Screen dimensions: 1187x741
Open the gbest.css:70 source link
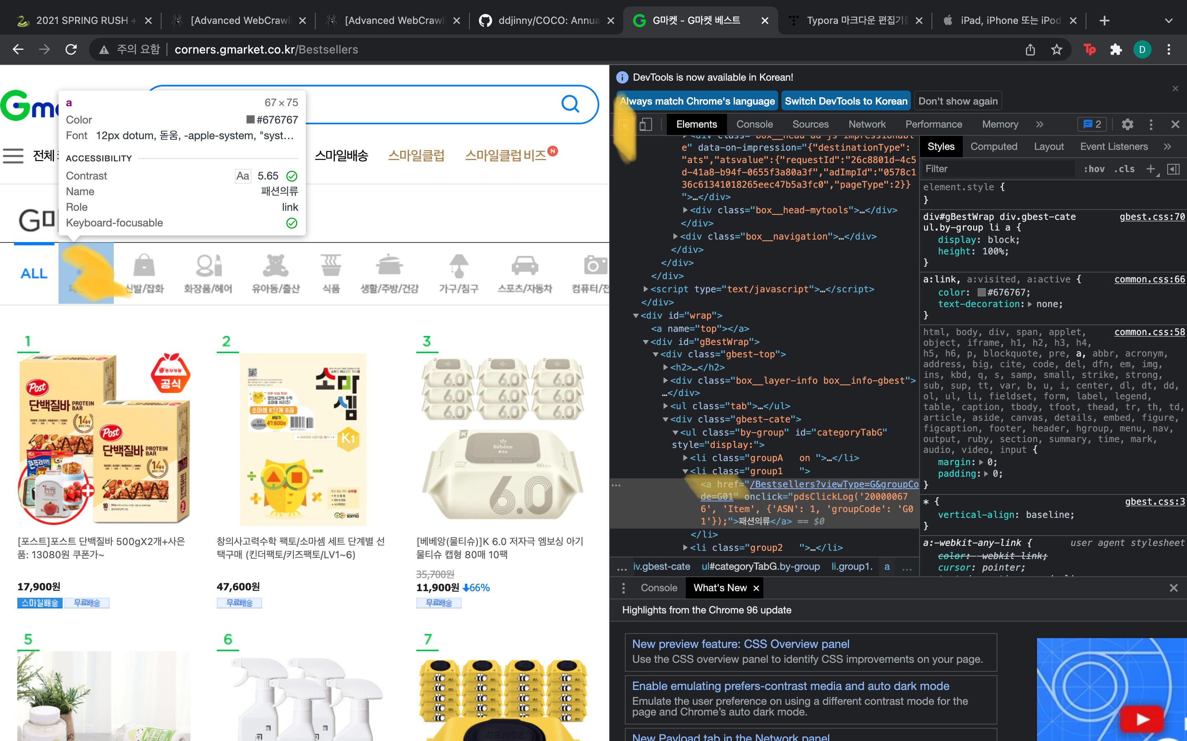[1152, 217]
